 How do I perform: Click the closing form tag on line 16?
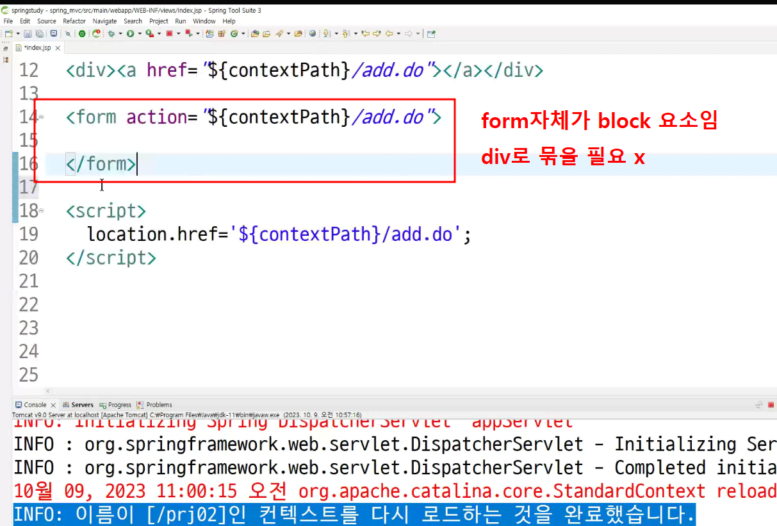click(101, 165)
